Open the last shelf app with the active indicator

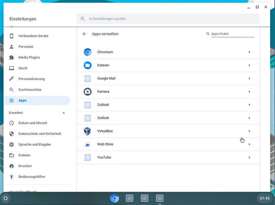tap(159, 198)
